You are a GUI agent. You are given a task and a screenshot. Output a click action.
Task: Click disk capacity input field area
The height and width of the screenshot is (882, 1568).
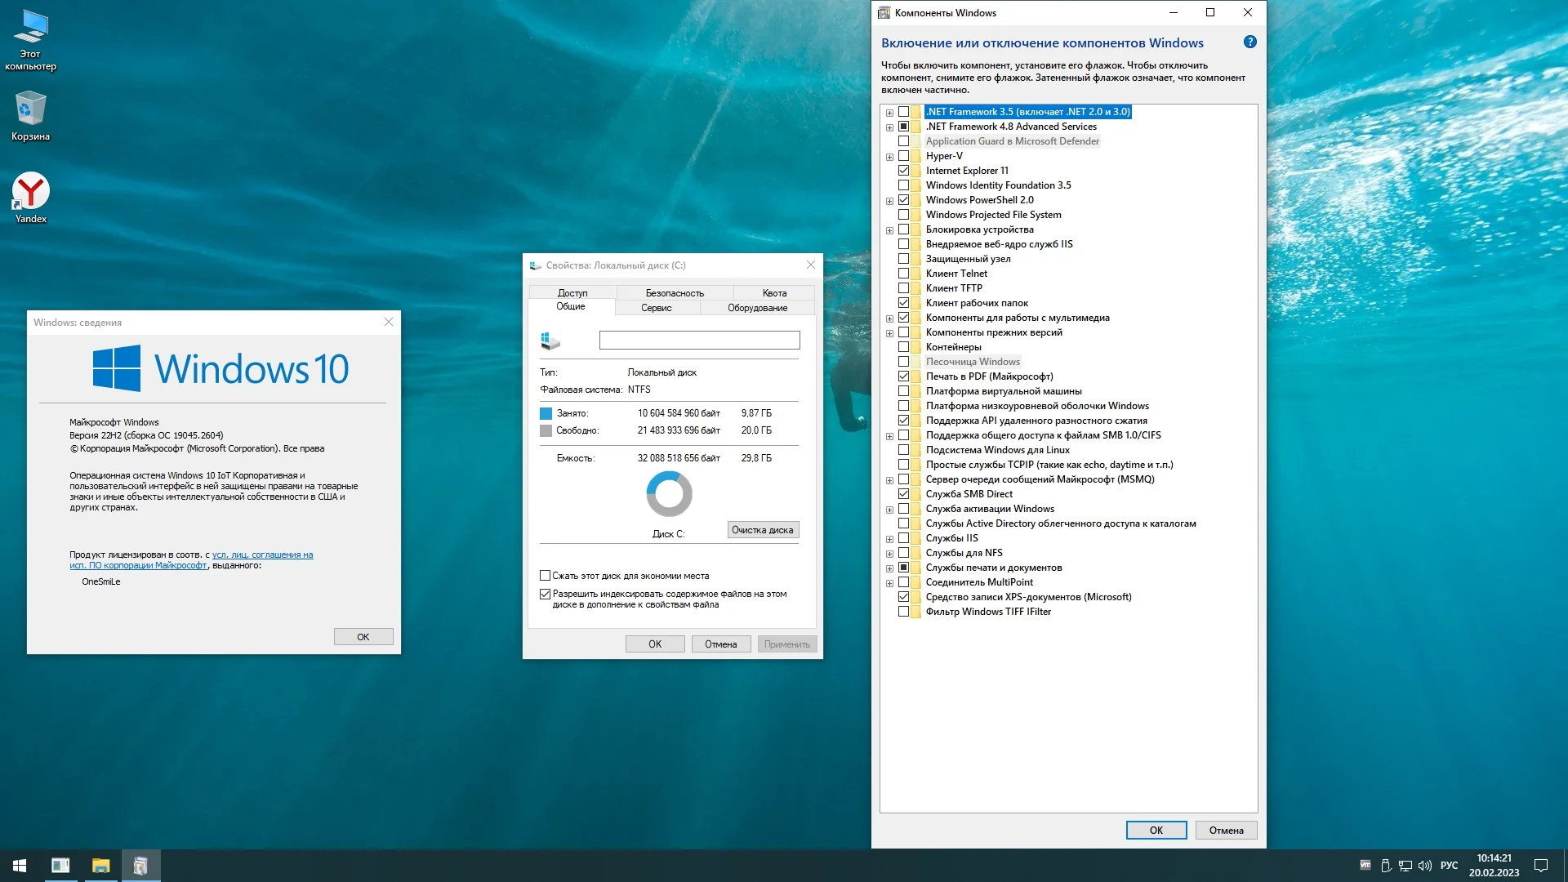coord(670,457)
